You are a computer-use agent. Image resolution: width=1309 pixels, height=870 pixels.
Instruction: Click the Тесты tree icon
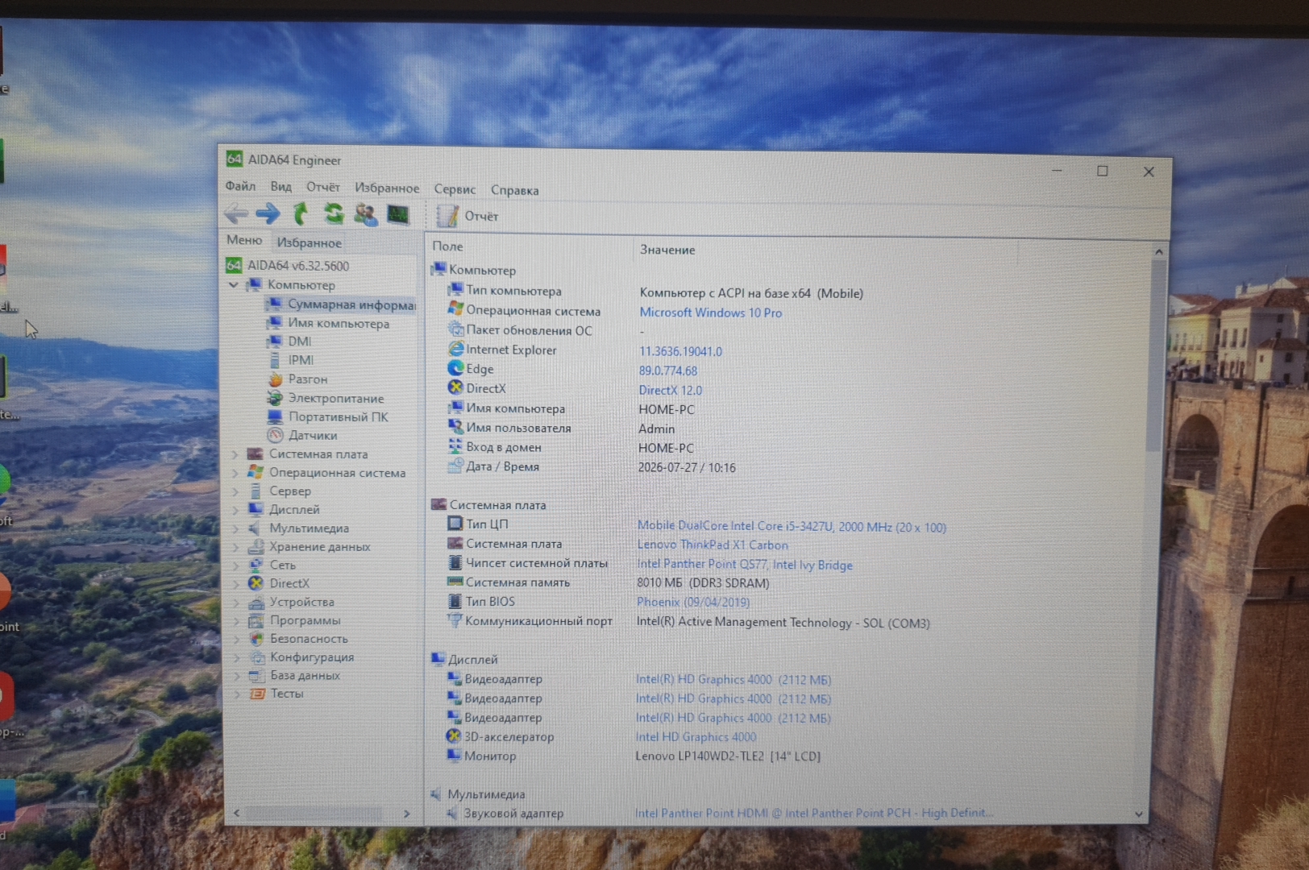(x=257, y=694)
